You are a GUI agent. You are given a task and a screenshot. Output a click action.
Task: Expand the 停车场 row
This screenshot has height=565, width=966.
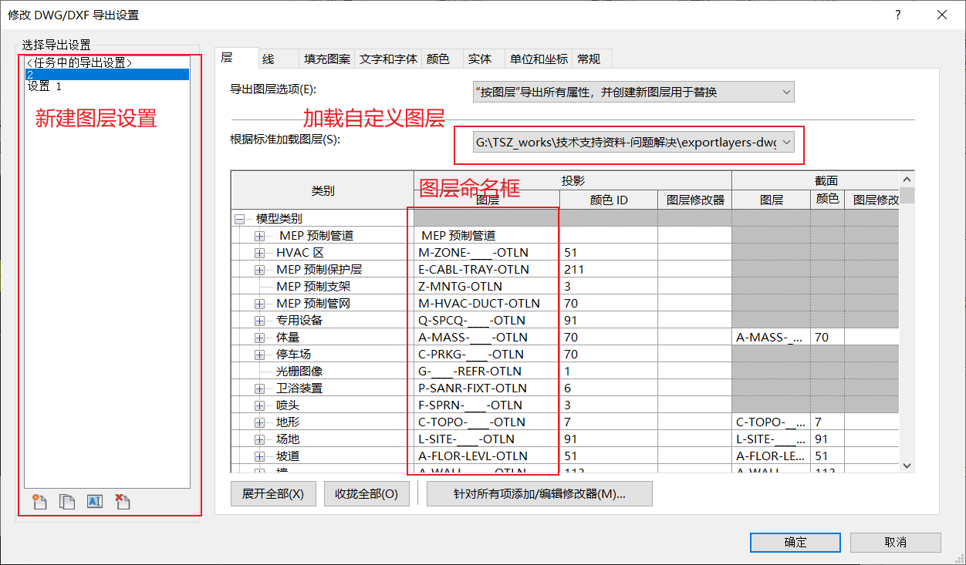pyautogui.click(x=259, y=355)
